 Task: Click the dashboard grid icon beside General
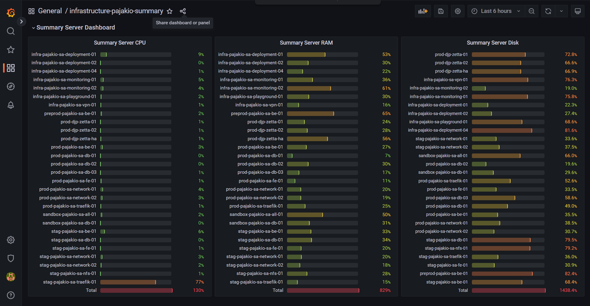(x=31, y=11)
